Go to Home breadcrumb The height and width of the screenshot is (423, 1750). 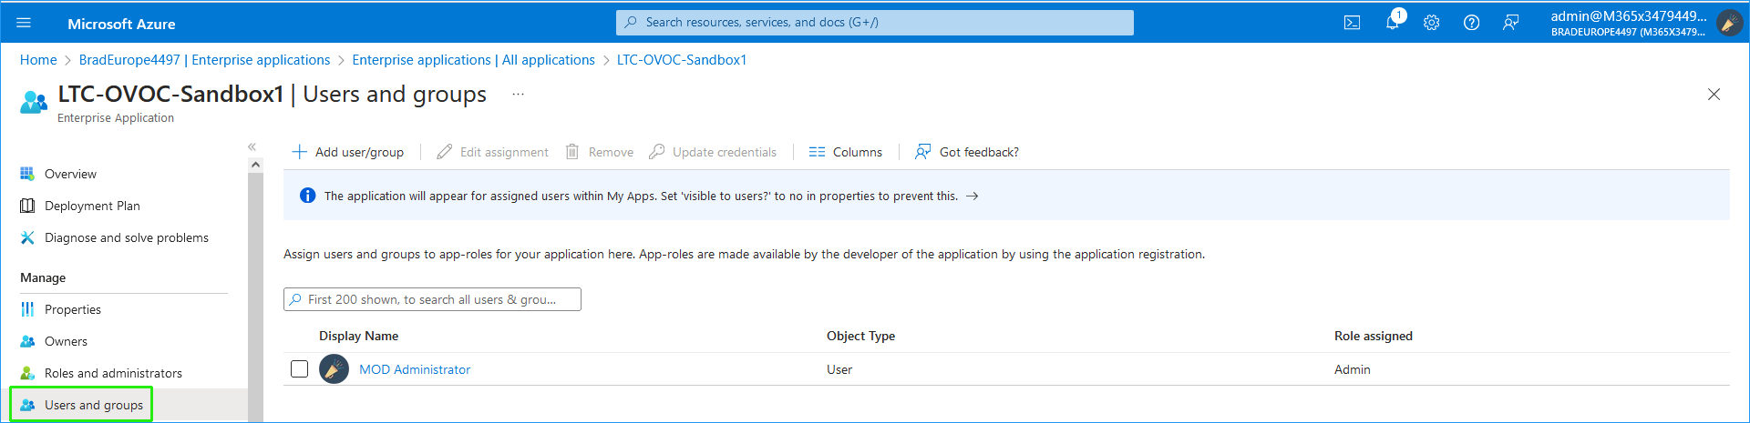[38, 60]
